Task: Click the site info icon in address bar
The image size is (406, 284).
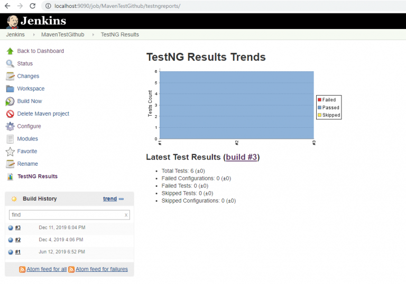Action: point(48,6)
